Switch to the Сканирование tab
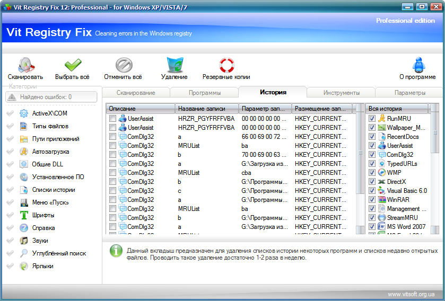 [136, 93]
